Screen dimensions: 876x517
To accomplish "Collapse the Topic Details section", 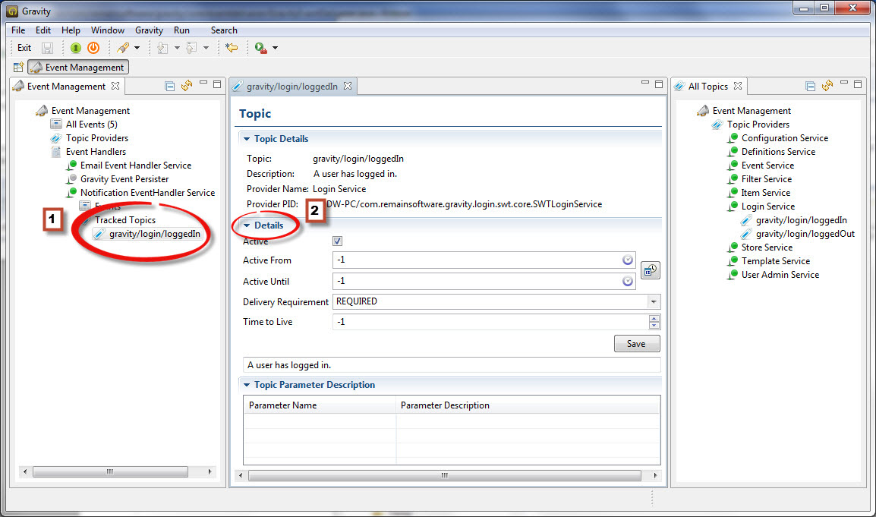I will [247, 139].
